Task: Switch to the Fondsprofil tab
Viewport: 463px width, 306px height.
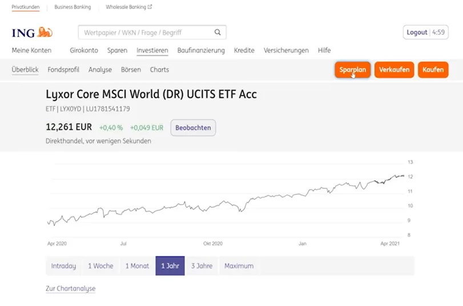Action: [63, 70]
